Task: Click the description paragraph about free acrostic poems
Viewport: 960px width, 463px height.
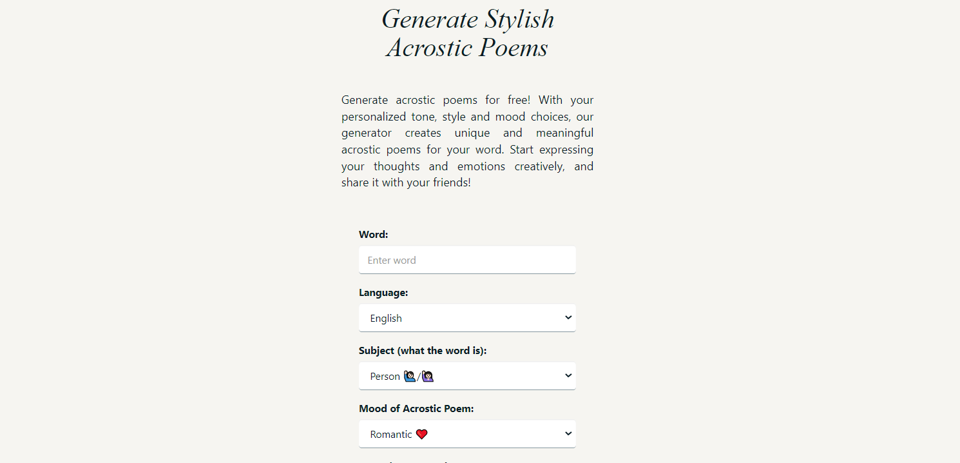Action: 468,141
